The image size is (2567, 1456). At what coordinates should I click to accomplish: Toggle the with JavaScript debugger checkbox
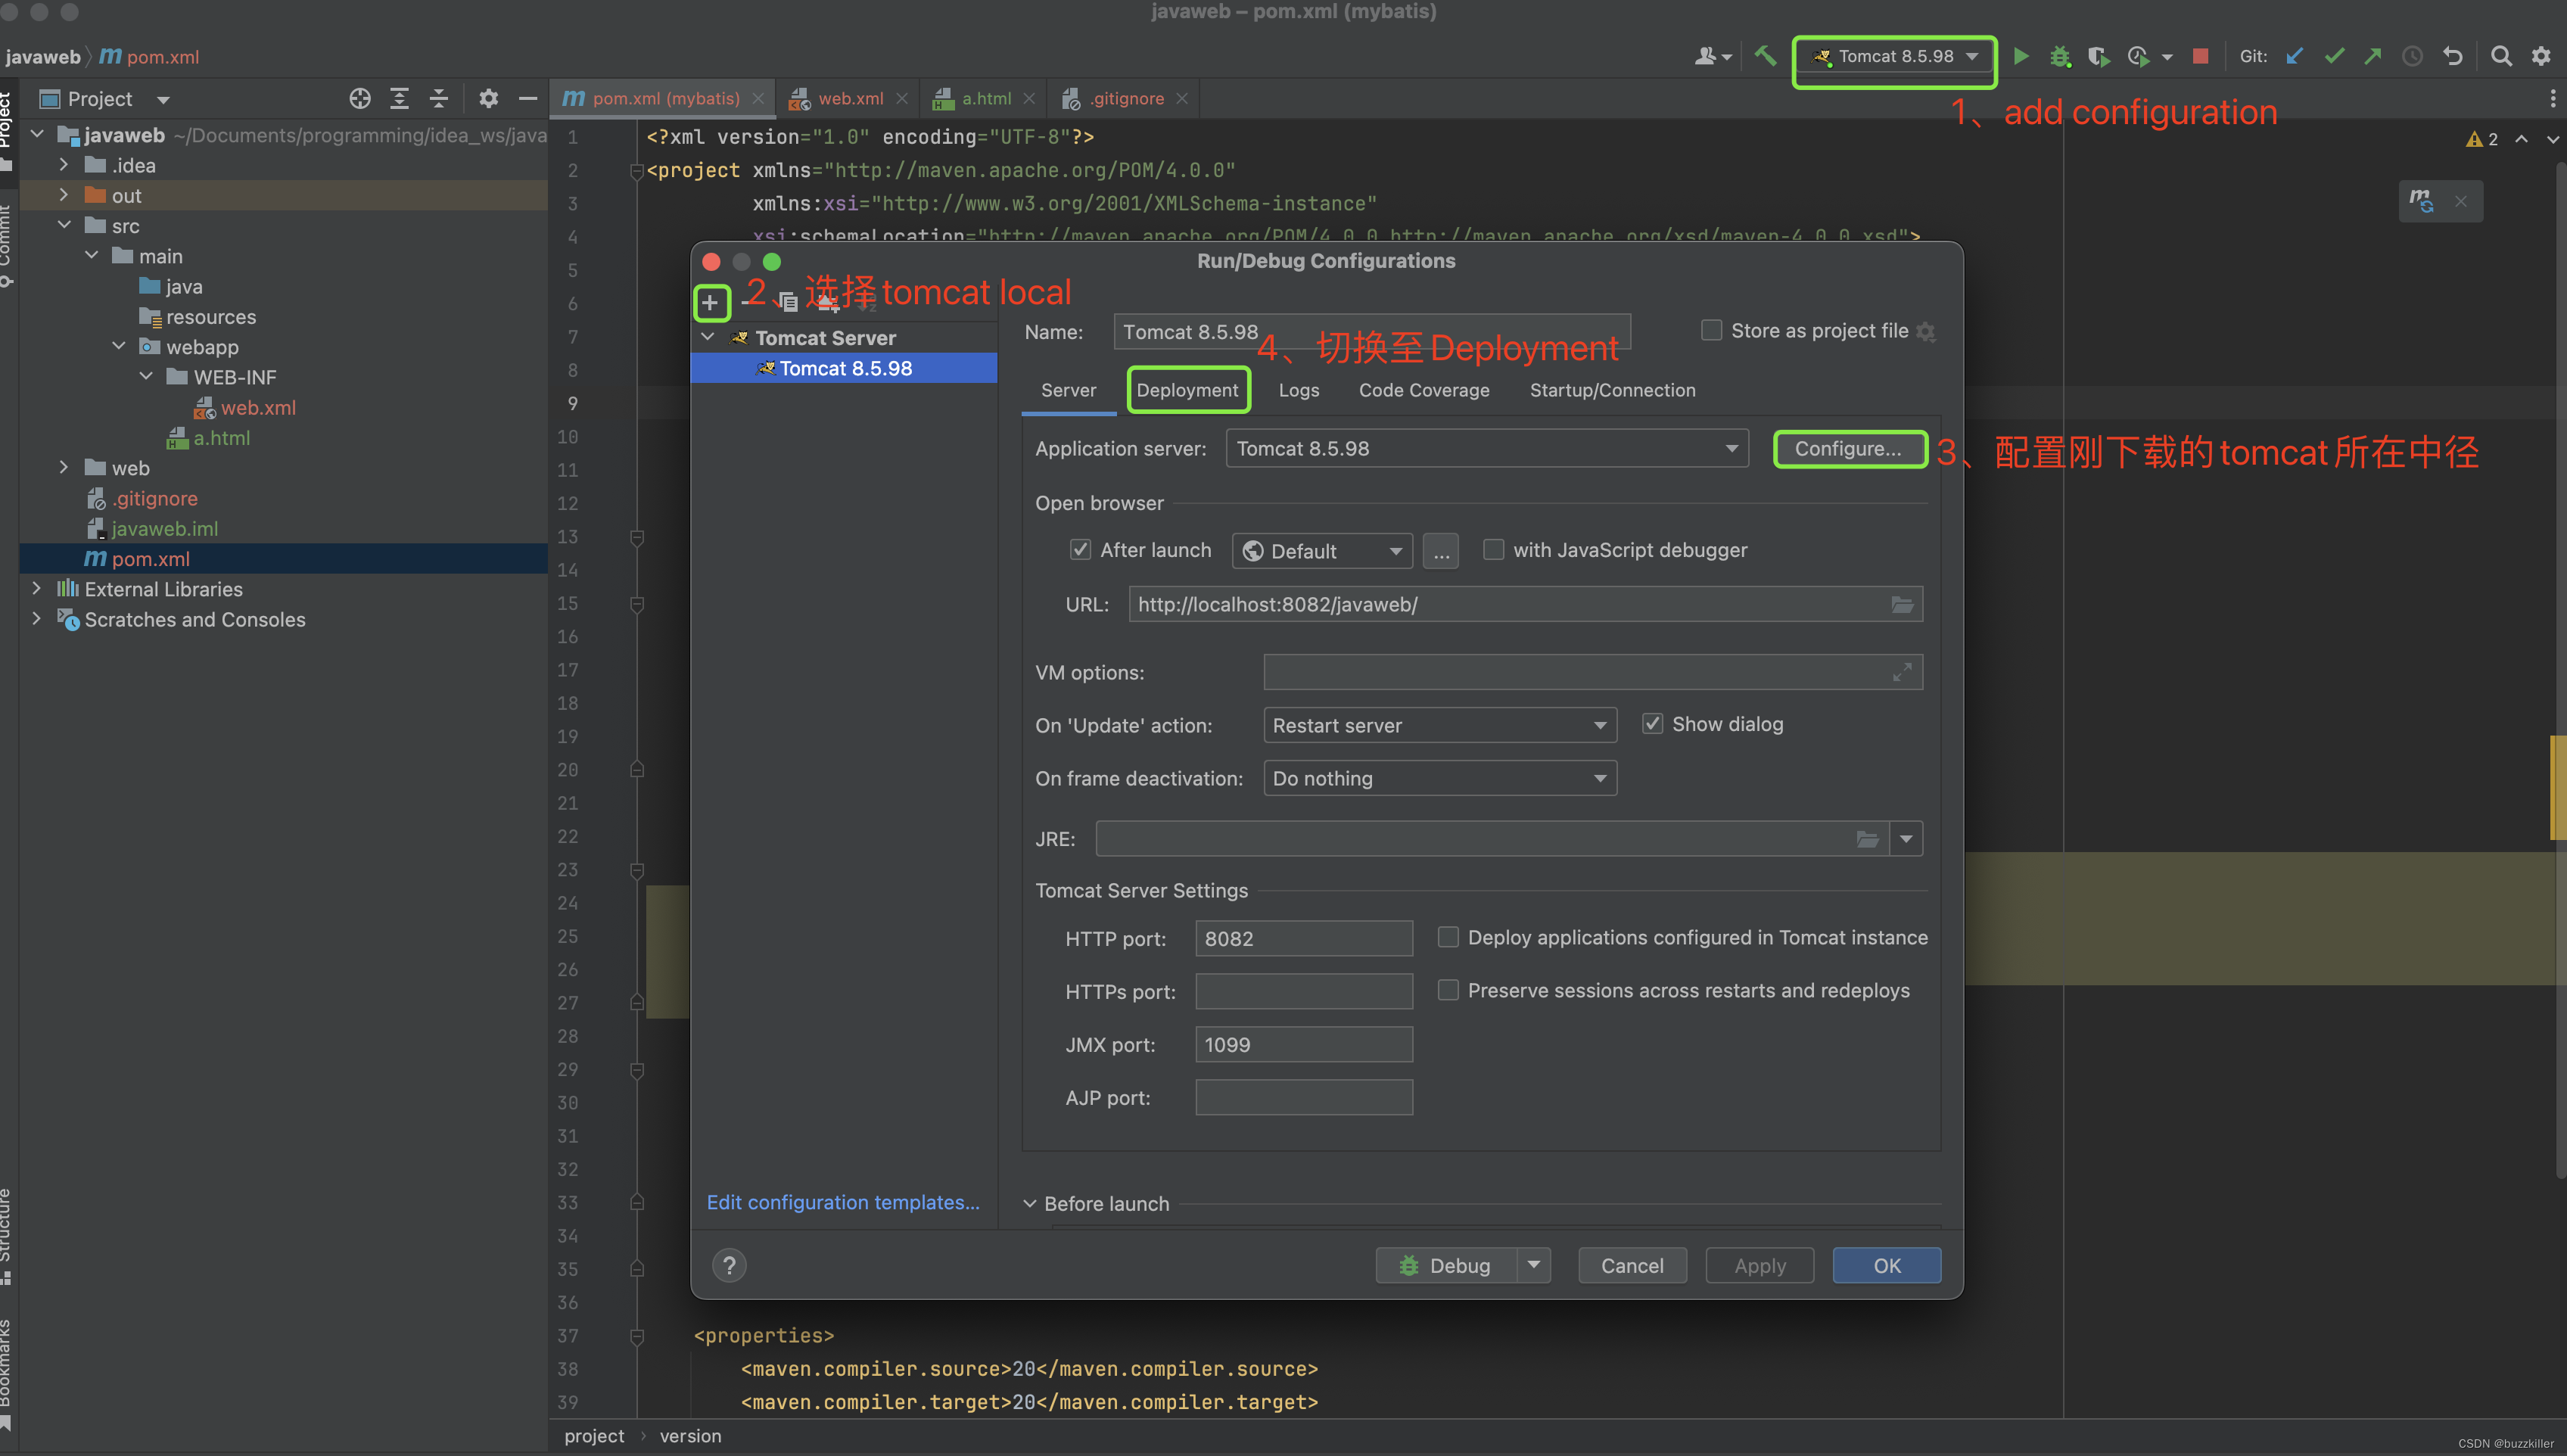tap(1493, 549)
